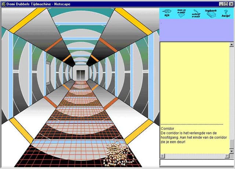235x169 pixels.
Task: Minimize the Demi Dubbels Tijdmachine window
Action: 220,3
